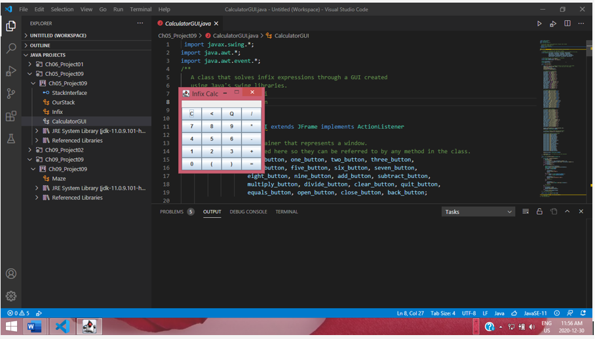
Task: Expand the OUTLINE section
Action: pyautogui.click(x=26, y=46)
